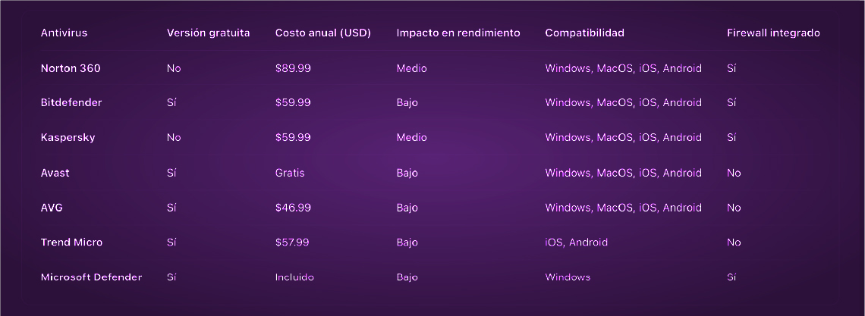Select the Firewall integrado column header
Viewport: 865px width, 316px height.
click(773, 33)
